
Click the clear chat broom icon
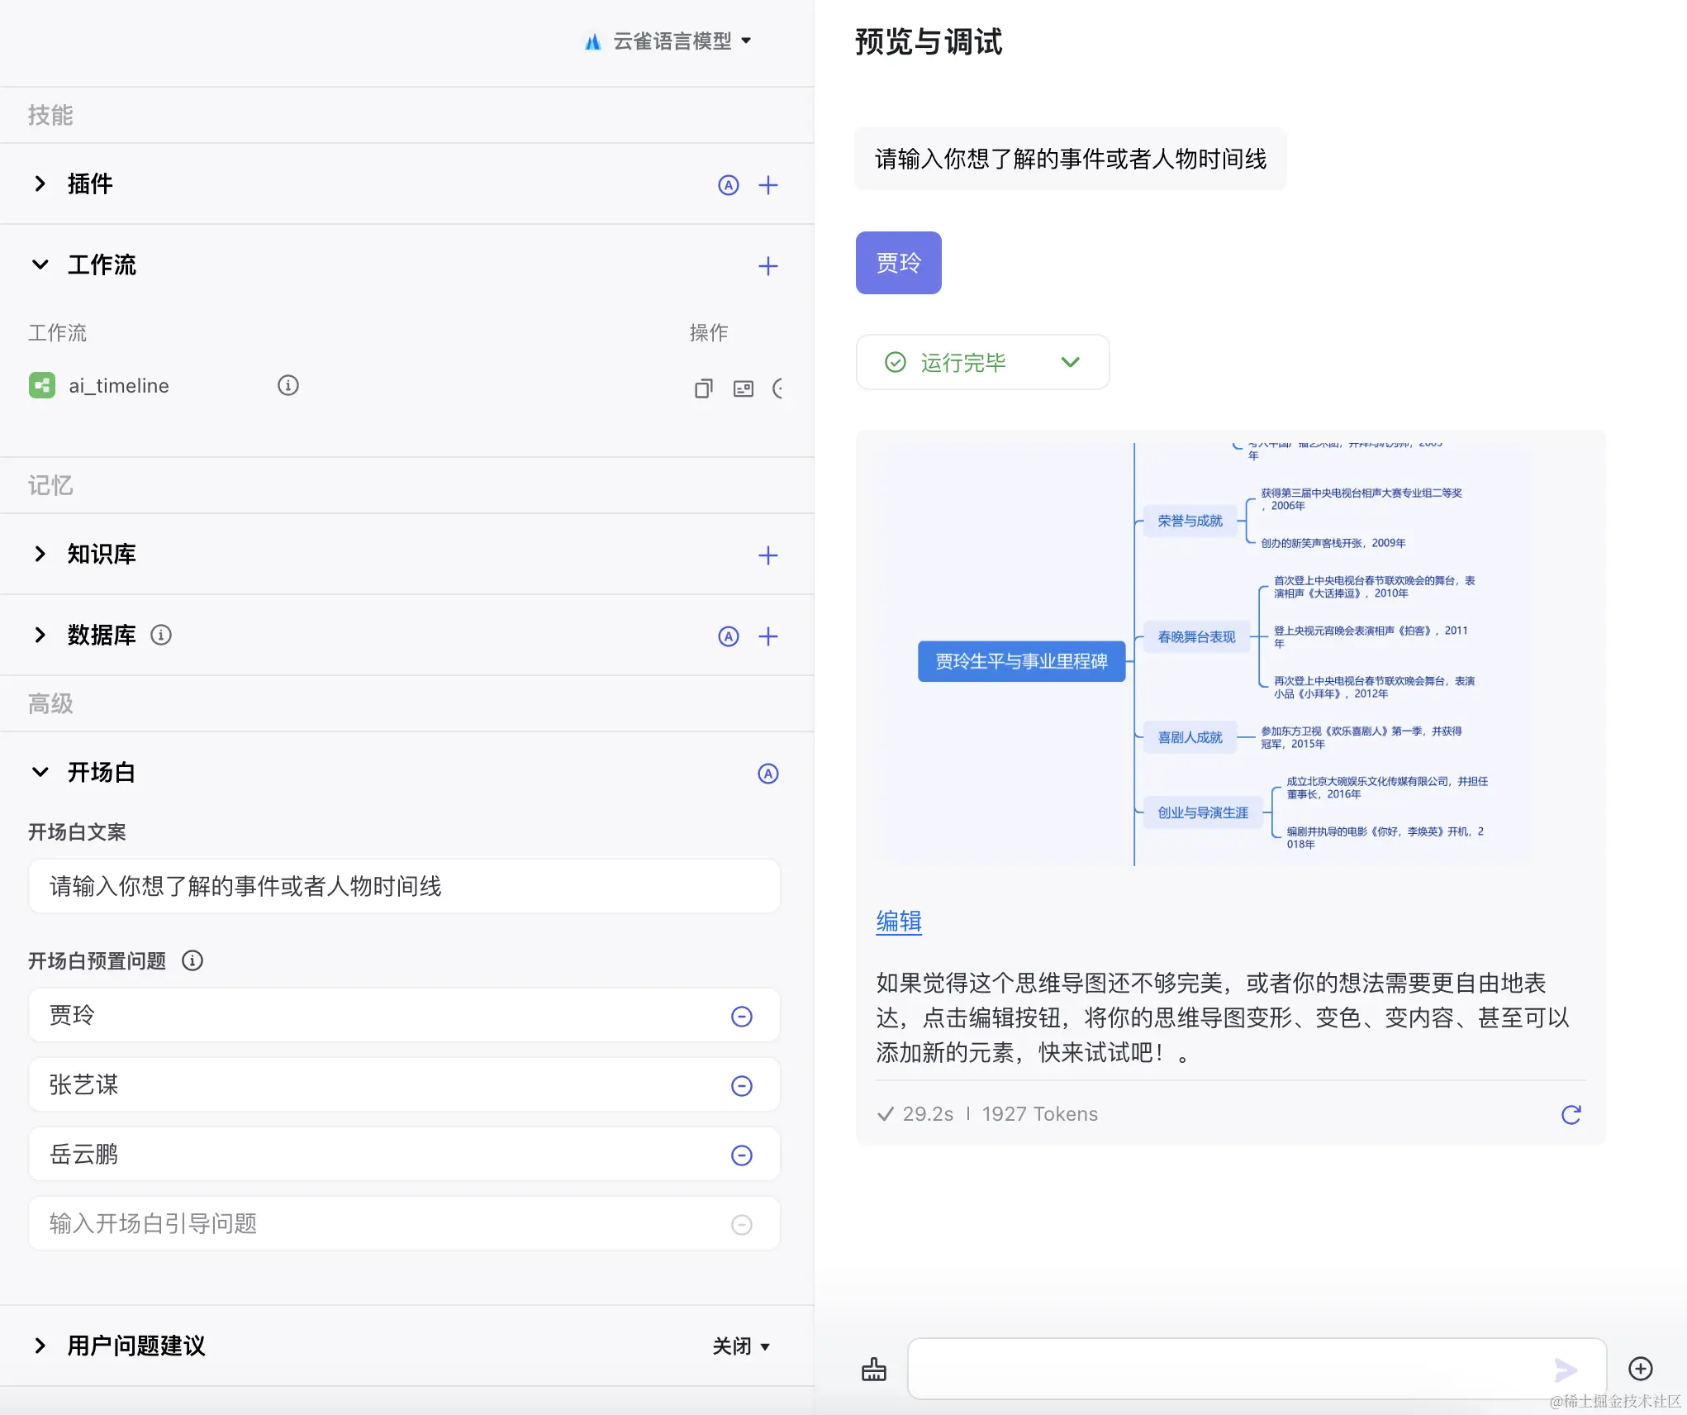tap(873, 1370)
